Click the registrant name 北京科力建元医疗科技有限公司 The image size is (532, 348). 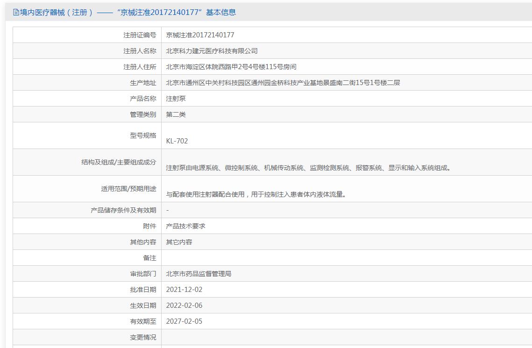pyautogui.click(x=212, y=51)
